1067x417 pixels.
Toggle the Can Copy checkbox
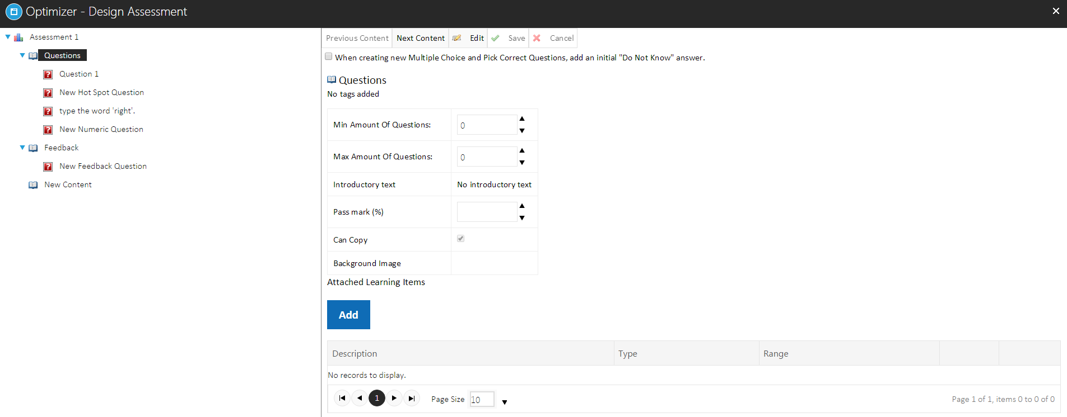[460, 239]
